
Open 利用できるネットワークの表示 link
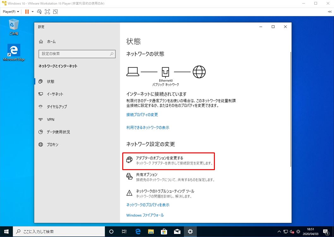pyautogui.click(x=148, y=127)
